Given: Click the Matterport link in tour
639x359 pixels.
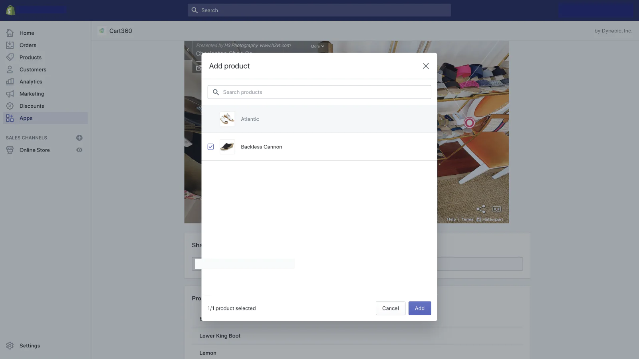Looking at the screenshot, I should [490, 219].
